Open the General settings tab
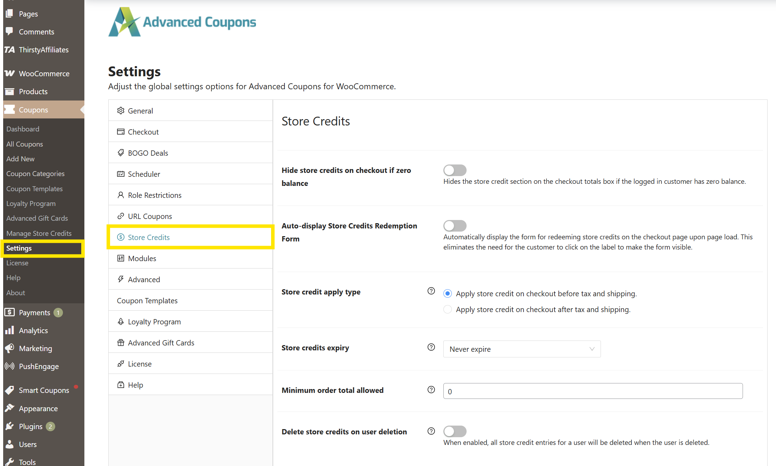This screenshot has width=776, height=466. [x=190, y=111]
